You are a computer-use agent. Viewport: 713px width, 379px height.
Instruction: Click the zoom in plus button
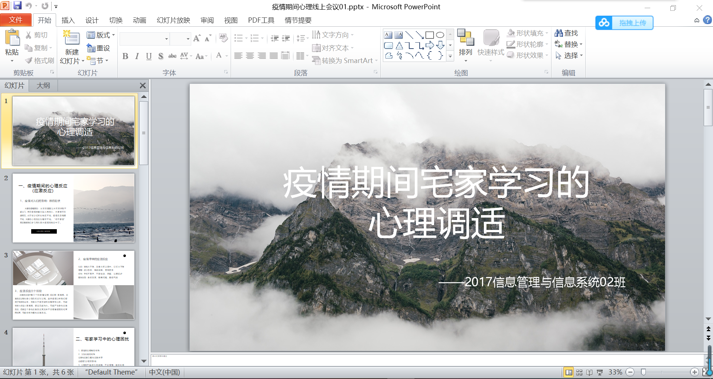[x=694, y=372]
